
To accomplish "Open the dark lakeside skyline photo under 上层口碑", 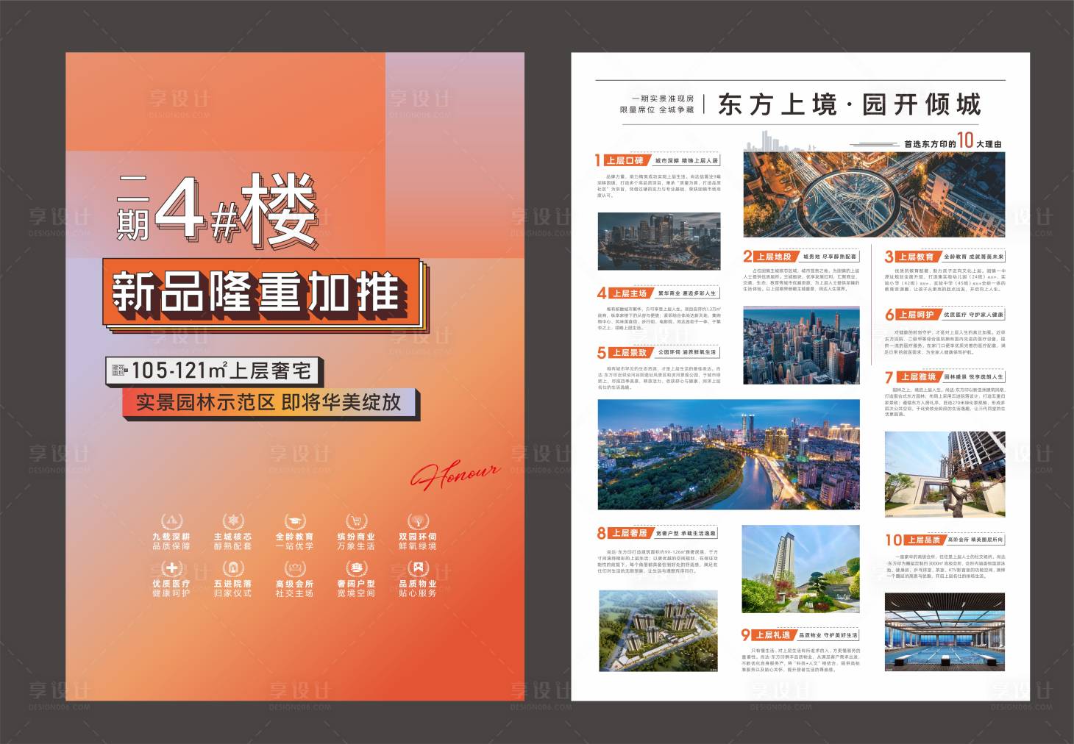I will pyautogui.click(x=658, y=242).
